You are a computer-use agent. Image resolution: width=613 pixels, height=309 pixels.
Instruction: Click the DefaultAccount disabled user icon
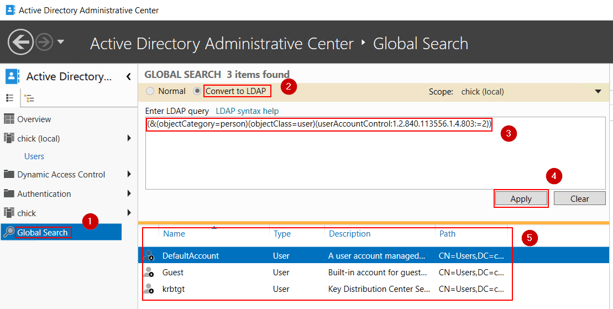(x=149, y=256)
